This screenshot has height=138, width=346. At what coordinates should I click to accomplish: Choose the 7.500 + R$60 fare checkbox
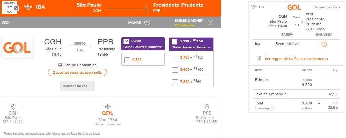[175, 82]
